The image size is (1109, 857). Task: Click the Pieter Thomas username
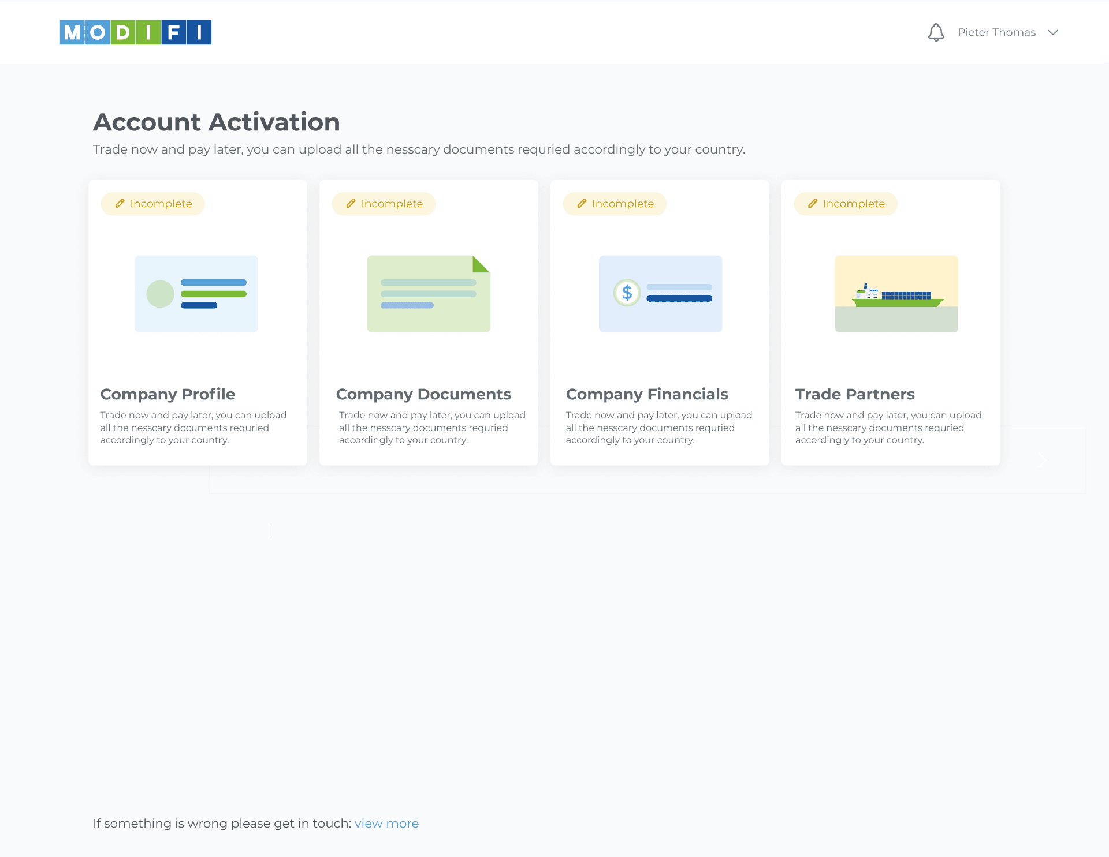click(996, 32)
